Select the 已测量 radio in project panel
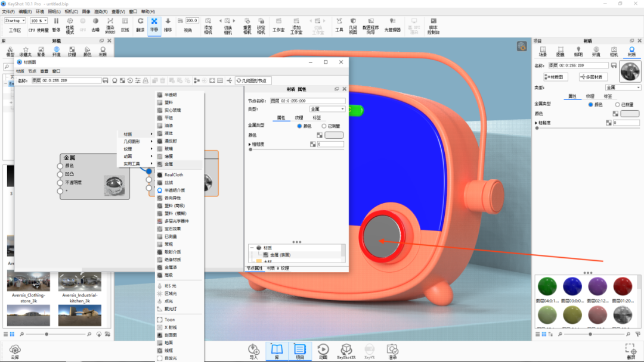The height and width of the screenshot is (362, 644). 617,105
